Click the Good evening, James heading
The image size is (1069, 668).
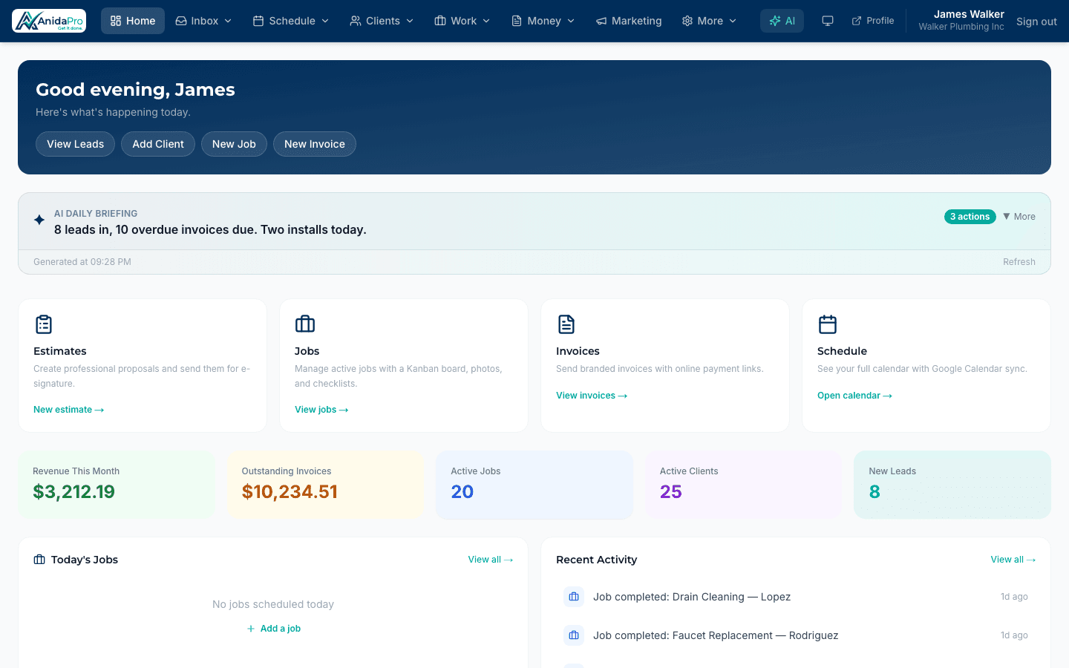(135, 90)
